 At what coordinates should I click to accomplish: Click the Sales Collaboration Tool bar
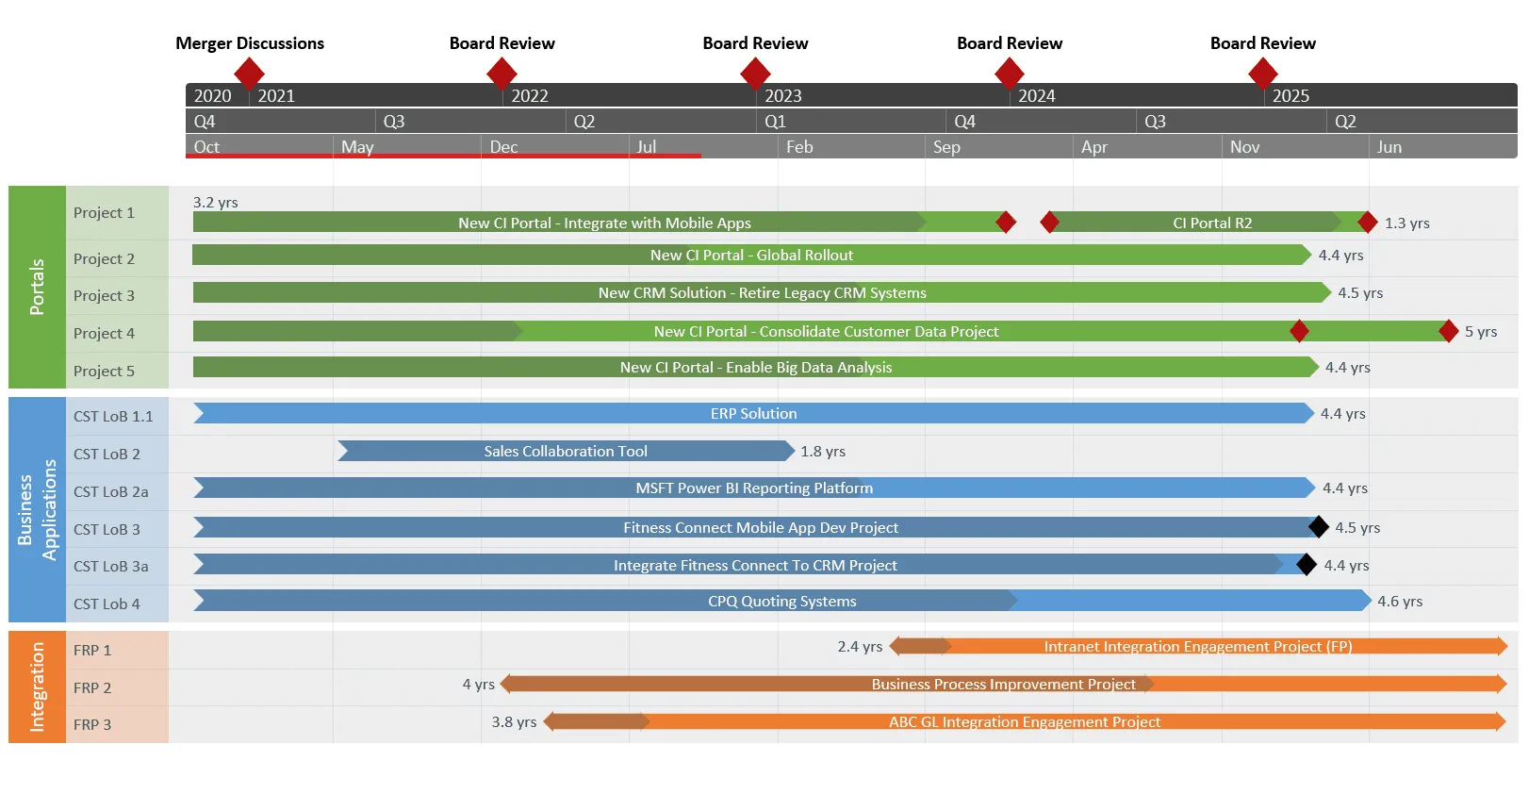click(x=566, y=452)
